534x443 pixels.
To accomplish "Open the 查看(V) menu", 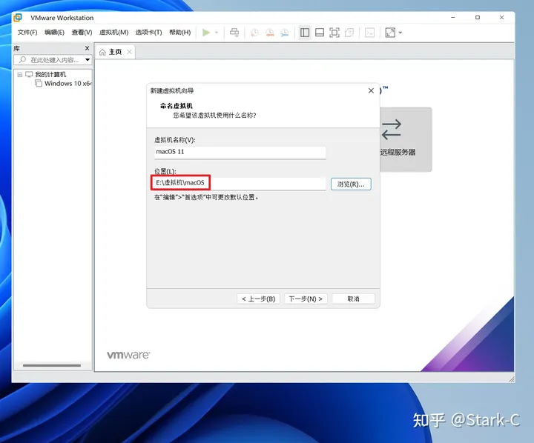I will [x=82, y=33].
